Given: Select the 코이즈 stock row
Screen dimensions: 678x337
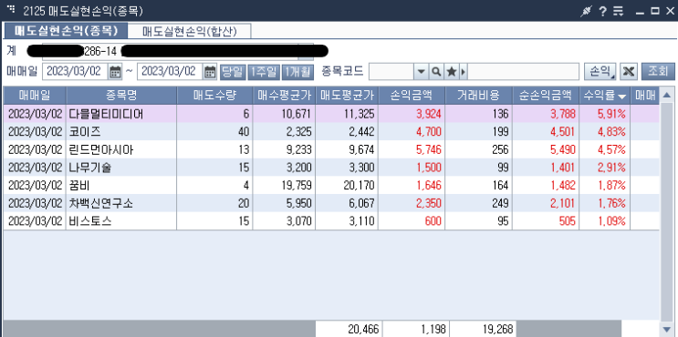Looking at the screenshot, I should 331,131.
